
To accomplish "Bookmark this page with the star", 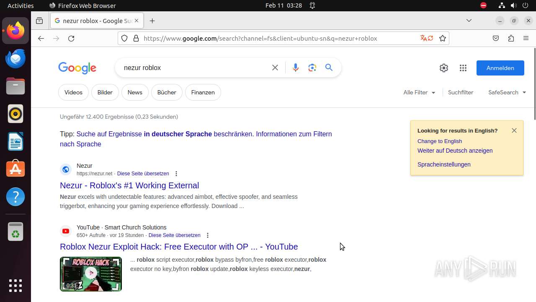I will coord(443,38).
